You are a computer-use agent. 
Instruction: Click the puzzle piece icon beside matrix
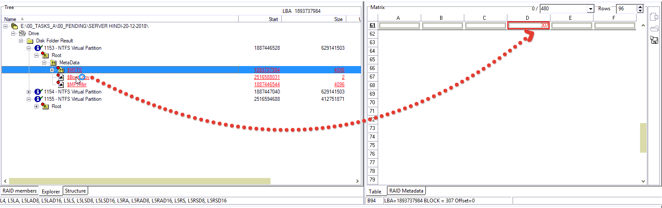(654, 17)
